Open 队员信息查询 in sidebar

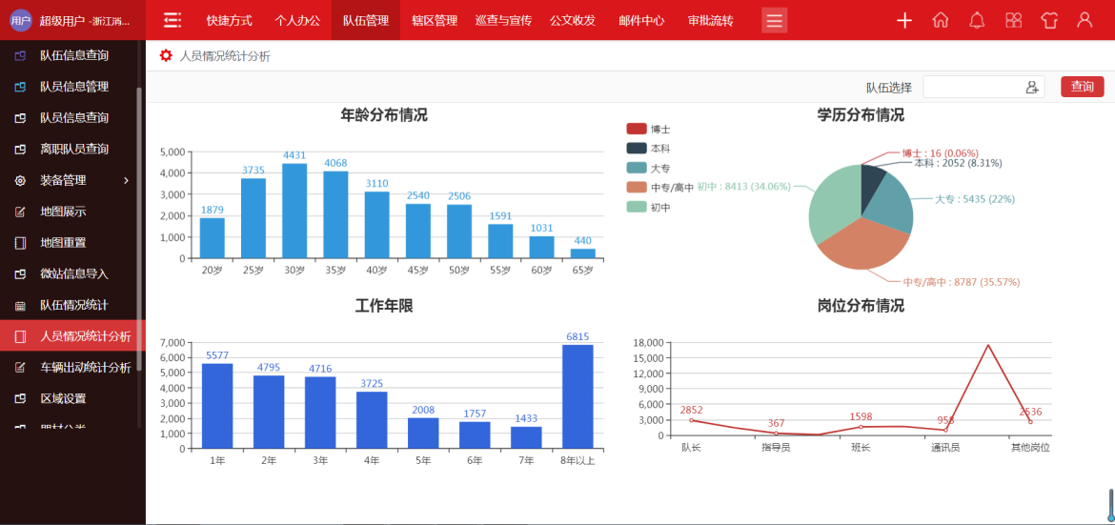tap(74, 118)
